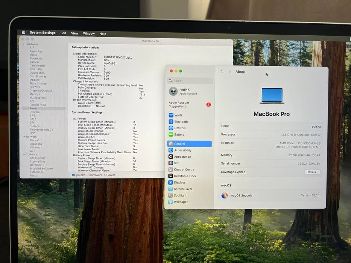Collapse the Network tree section
Screen dimensions: 351x263
[x=24, y=137]
